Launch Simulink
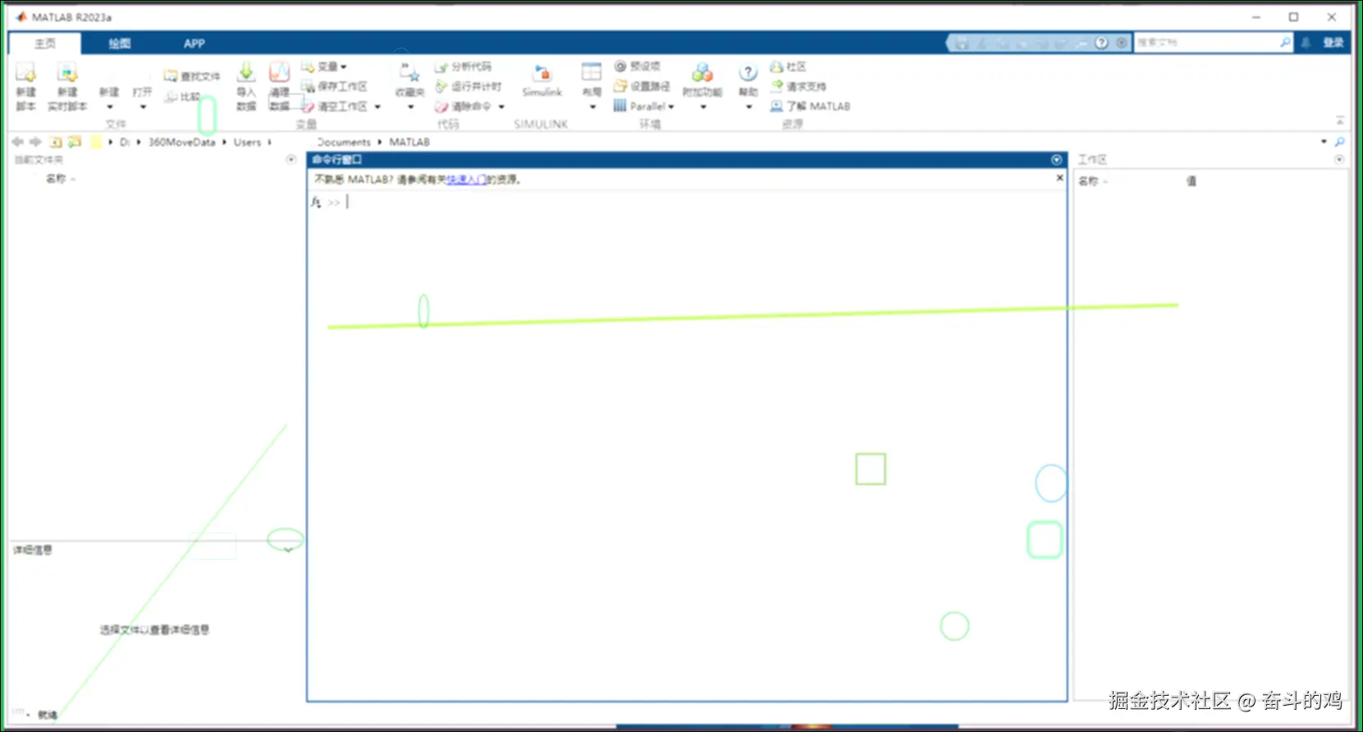The image size is (1363, 732). [x=542, y=80]
